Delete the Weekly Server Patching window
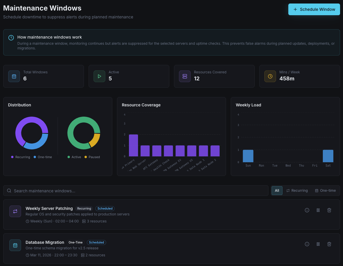The width and height of the screenshot is (343, 266). 329,210
